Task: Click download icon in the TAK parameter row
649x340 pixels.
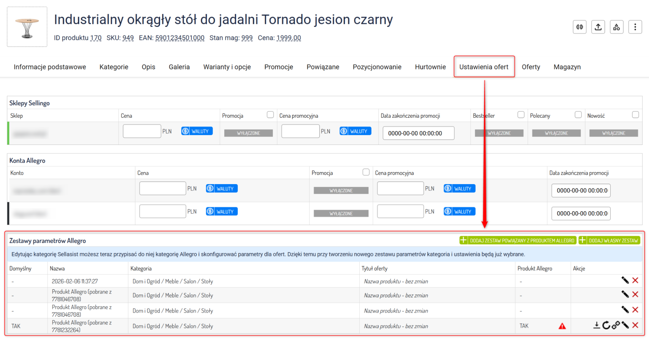Action: point(596,325)
